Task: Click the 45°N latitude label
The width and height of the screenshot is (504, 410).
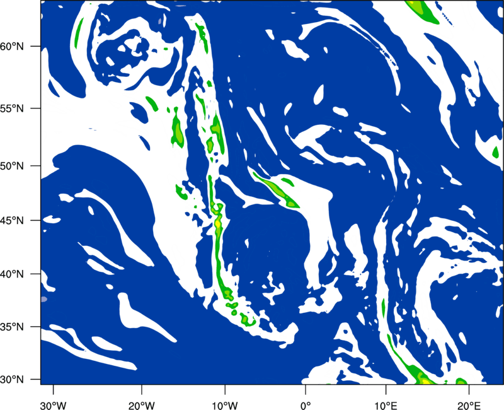Action: (x=12, y=221)
